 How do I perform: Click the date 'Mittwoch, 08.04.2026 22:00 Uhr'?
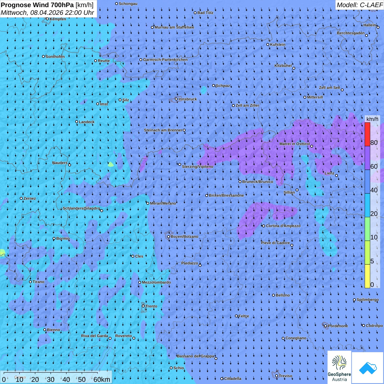(x=47, y=13)
